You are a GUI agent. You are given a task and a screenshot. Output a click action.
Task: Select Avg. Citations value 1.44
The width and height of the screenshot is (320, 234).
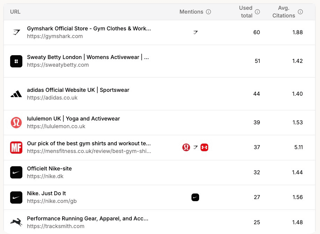(x=297, y=173)
